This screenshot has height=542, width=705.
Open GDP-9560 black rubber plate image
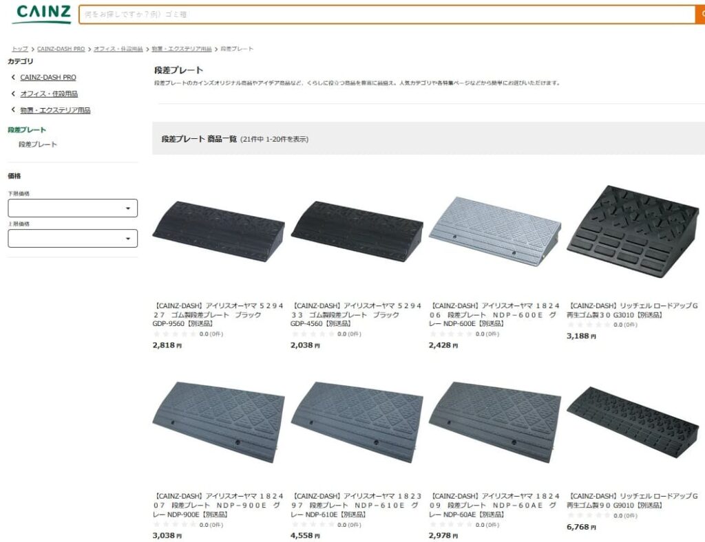click(218, 231)
